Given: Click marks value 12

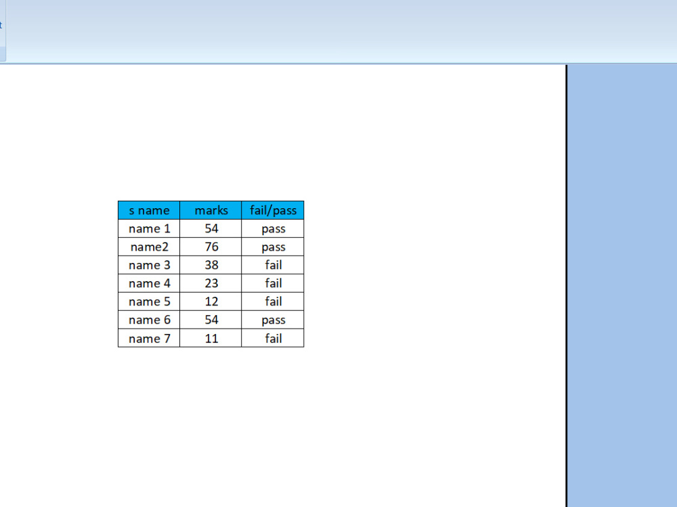Looking at the screenshot, I should 211,301.
